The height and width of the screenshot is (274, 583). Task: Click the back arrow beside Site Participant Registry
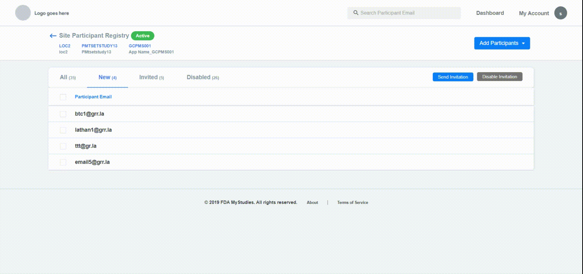pyautogui.click(x=52, y=35)
